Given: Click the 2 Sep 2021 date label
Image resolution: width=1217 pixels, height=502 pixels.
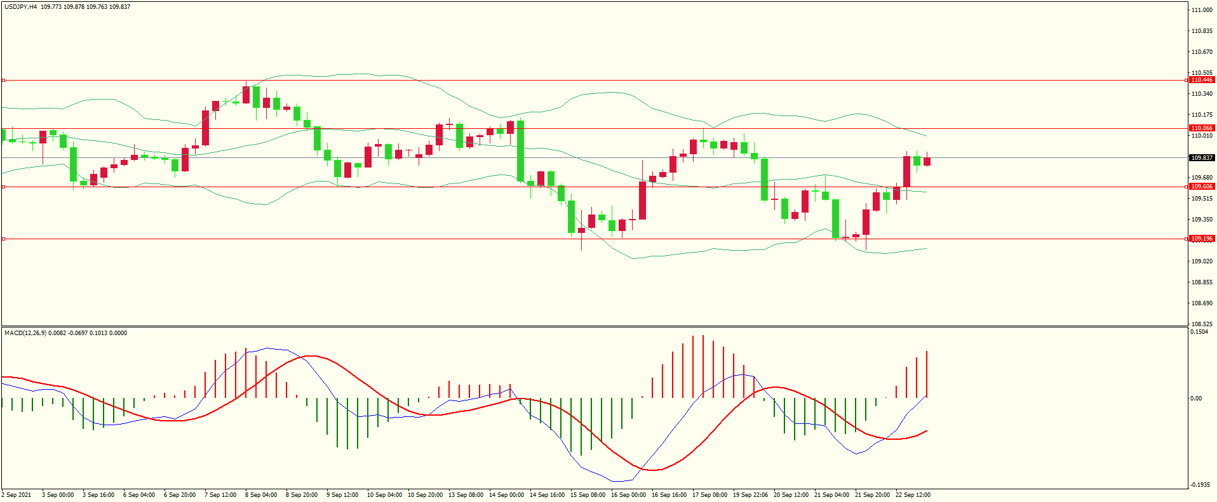Looking at the screenshot, I should pyautogui.click(x=17, y=495).
